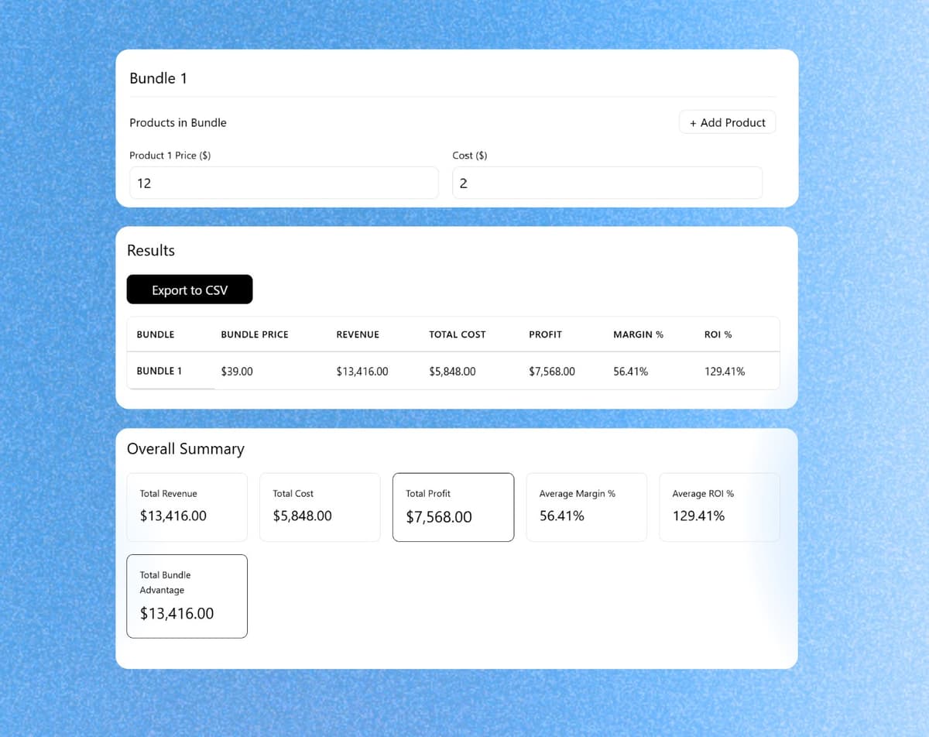Screen dimensions: 929x737
Task: Click the Total Cost summary card
Action: tap(320, 506)
